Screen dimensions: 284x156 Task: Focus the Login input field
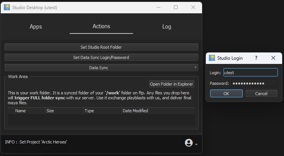250,73
